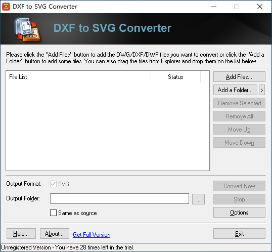Click Move Up button

[239, 130]
